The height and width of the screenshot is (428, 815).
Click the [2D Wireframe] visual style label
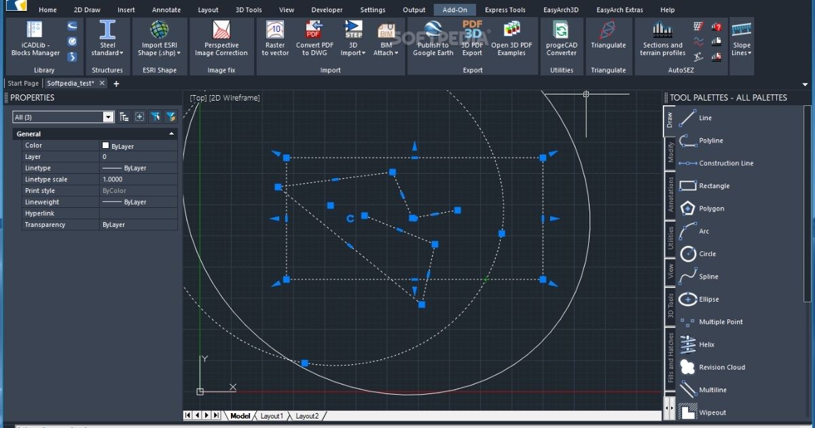(x=234, y=98)
